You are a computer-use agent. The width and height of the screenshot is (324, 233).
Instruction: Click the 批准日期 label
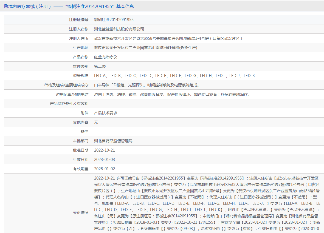(x=81, y=150)
